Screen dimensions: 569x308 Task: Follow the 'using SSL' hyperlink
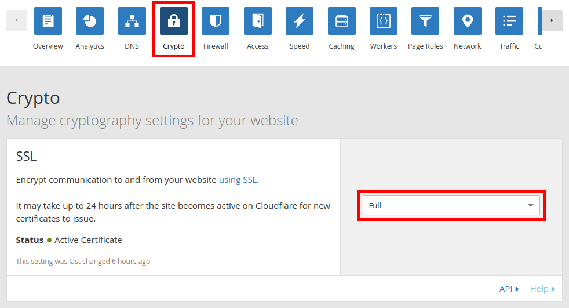coord(238,180)
